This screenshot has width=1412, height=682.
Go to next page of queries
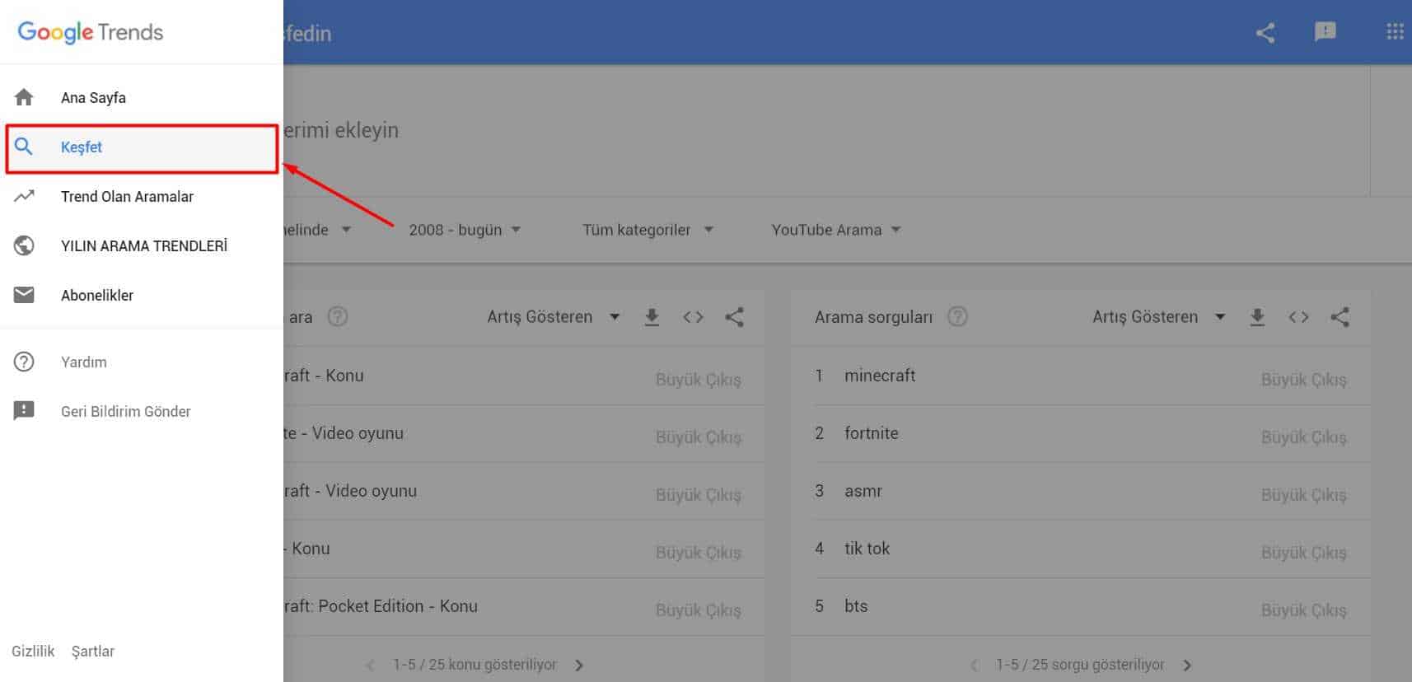click(1187, 666)
